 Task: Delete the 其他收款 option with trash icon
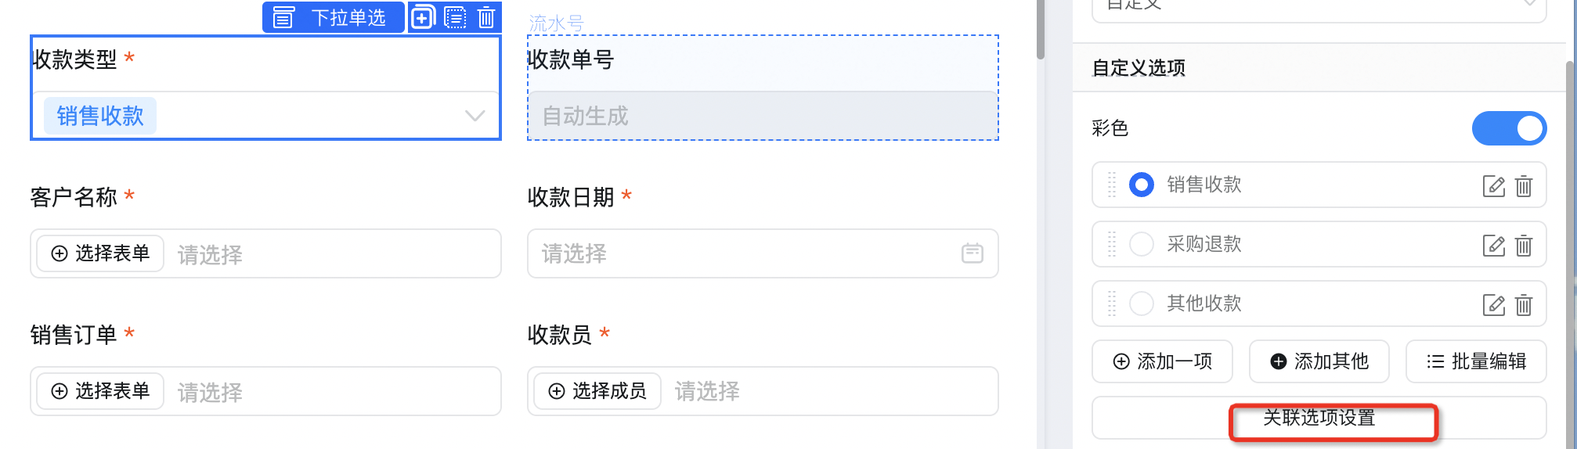(1524, 305)
